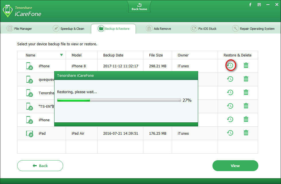The height and width of the screenshot is (184, 281).
Task: Click the 298.21 MB size cell
Action: click(158, 66)
